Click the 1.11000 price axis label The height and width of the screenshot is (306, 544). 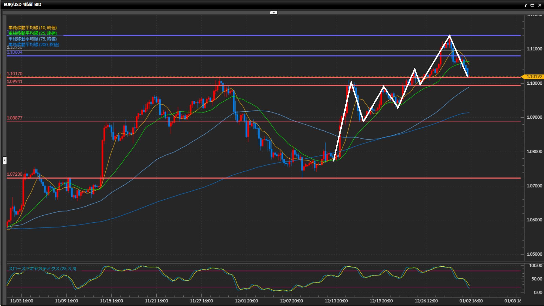(x=534, y=49)
